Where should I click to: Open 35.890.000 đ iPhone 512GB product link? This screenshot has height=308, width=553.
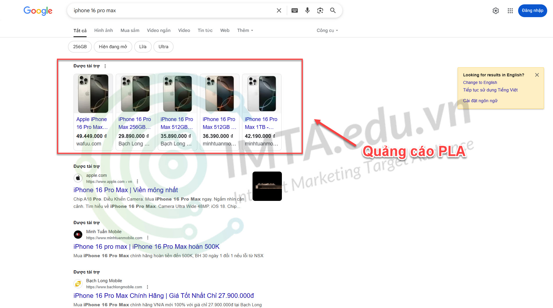point(177,123)
